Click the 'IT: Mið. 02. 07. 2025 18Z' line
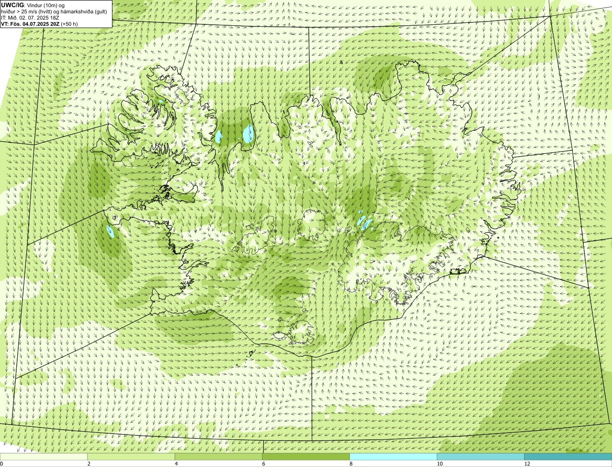 click(30, 18)
